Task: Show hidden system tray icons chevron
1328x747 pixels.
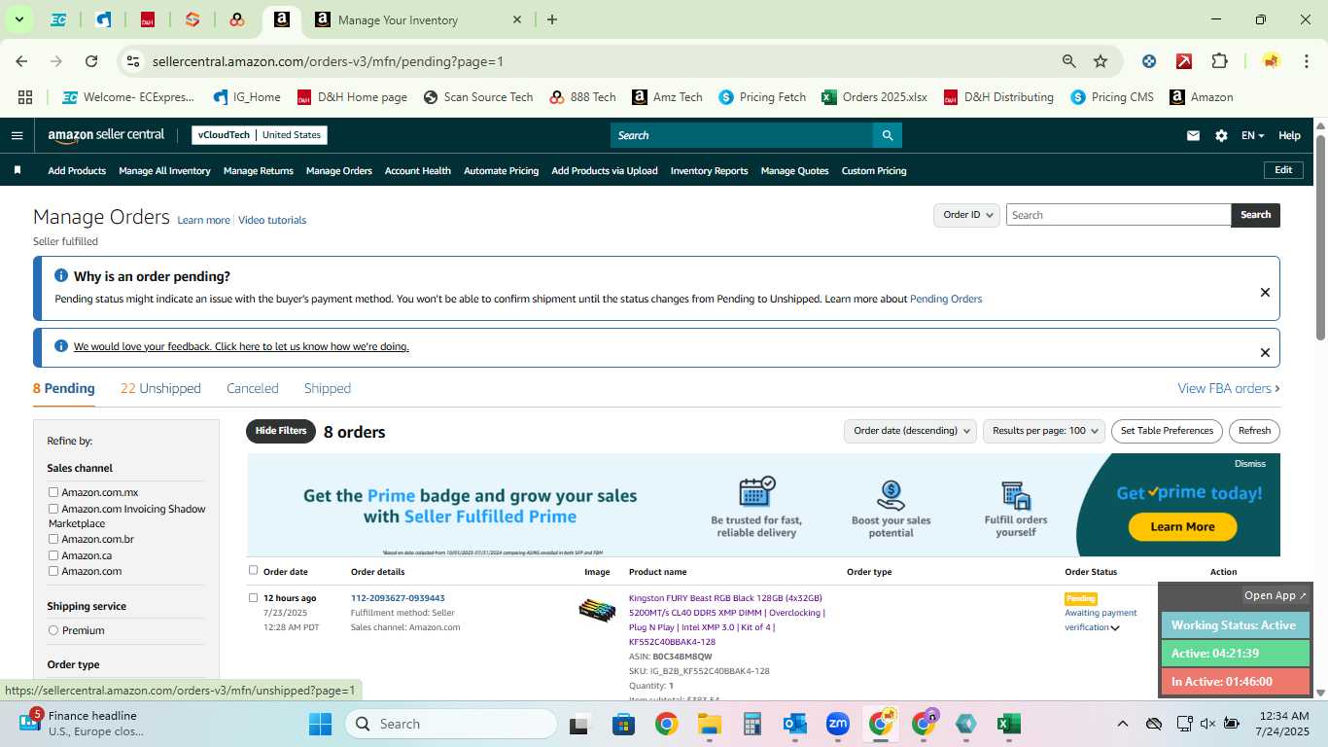Action: coord(1122,724)
